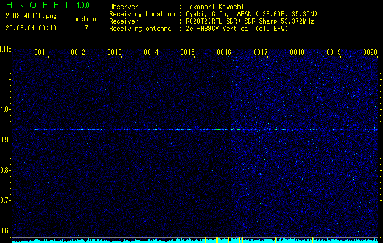Click the version number 1.0.0
This screenshot has height=243, width=383.
[x=83, y=5]
